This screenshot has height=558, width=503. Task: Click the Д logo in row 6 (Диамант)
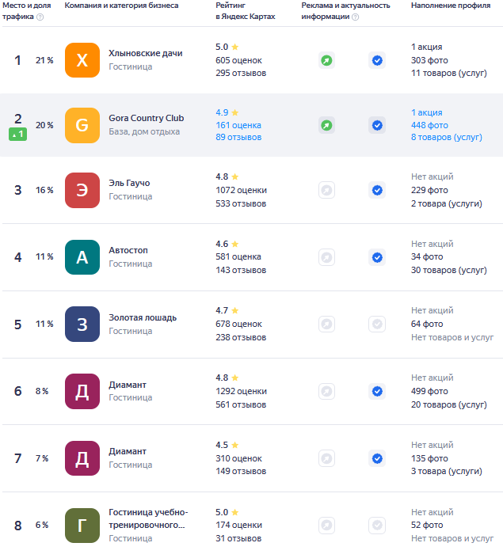point(82,392)
